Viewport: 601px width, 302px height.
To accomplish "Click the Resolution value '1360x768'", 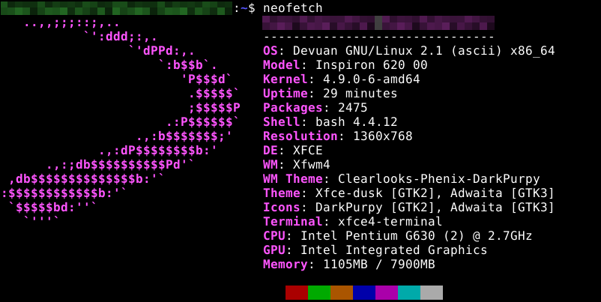I will click(x=382, y=136).
